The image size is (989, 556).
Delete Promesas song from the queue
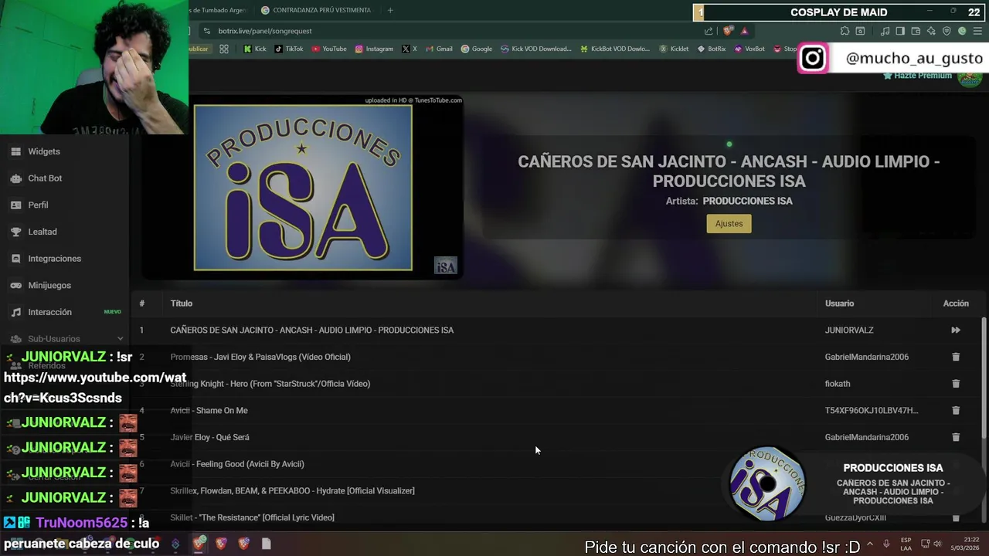click(956, 357)
